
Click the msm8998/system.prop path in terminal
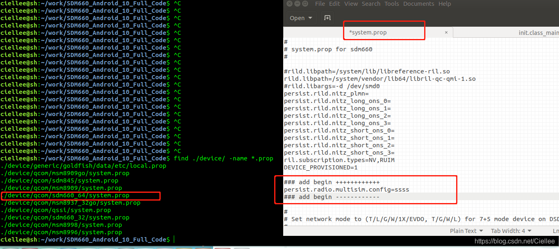(61, 225)
